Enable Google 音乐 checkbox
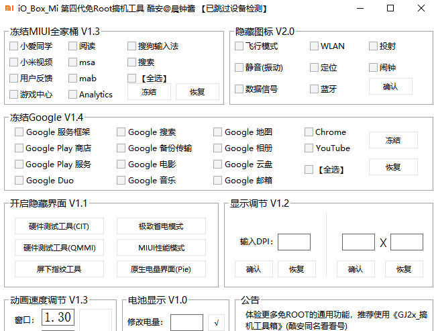 coord(121,181)
